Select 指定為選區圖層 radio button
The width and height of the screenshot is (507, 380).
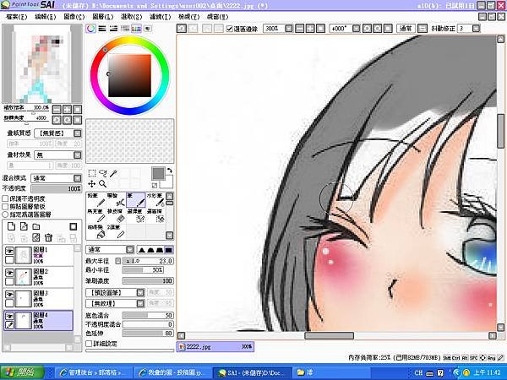pos(6,214)
